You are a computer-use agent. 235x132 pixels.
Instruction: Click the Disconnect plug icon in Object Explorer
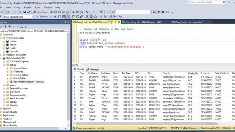click(10, 27)
